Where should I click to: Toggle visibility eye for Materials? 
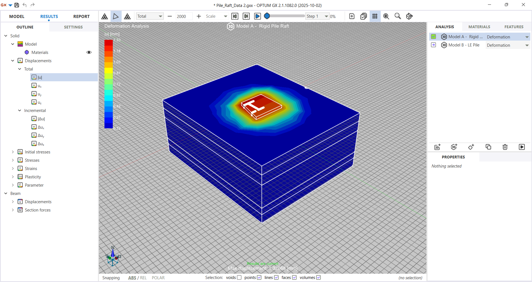(x=89, y=53)
